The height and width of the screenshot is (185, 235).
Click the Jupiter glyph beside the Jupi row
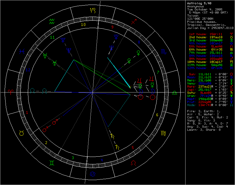[x=231, y=90]
